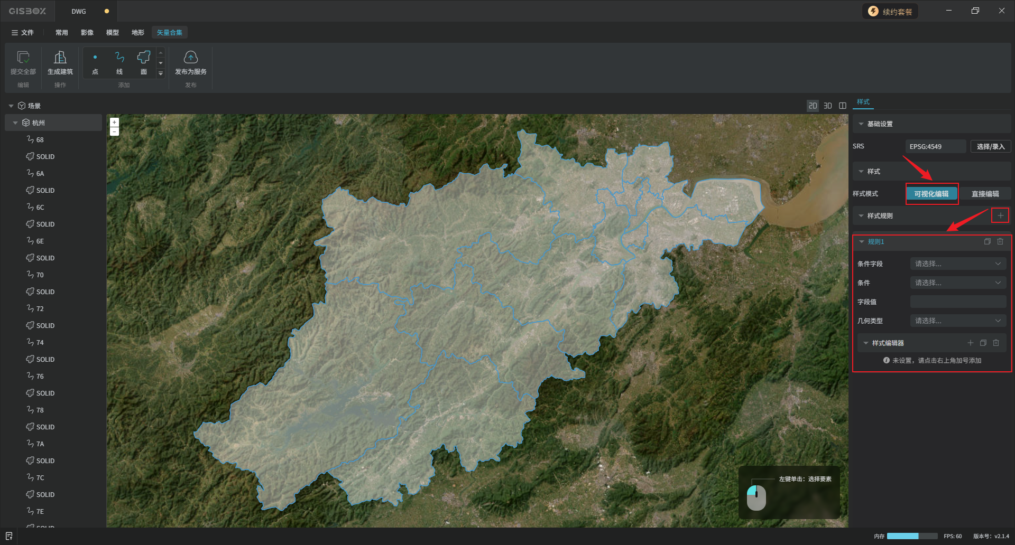
Task: Click the 字段值 input field
Action: pyautogui.click(x=958, y=302)
